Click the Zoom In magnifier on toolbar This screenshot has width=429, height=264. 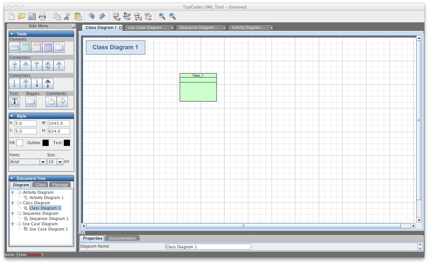click(162, 16)
